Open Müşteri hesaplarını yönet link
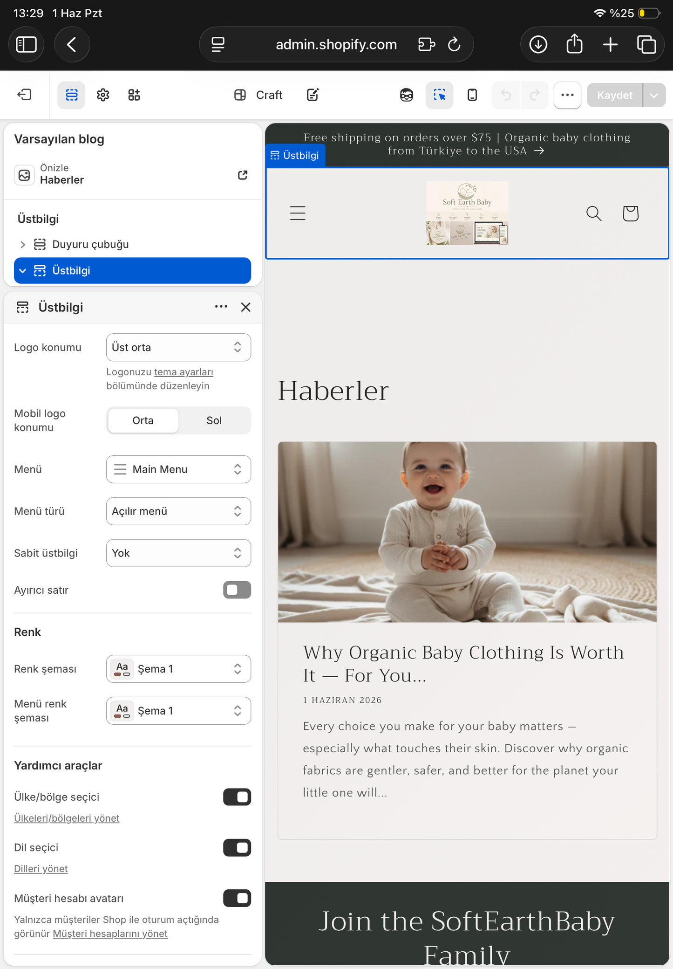The image size is (673, 969). [110, 934]
